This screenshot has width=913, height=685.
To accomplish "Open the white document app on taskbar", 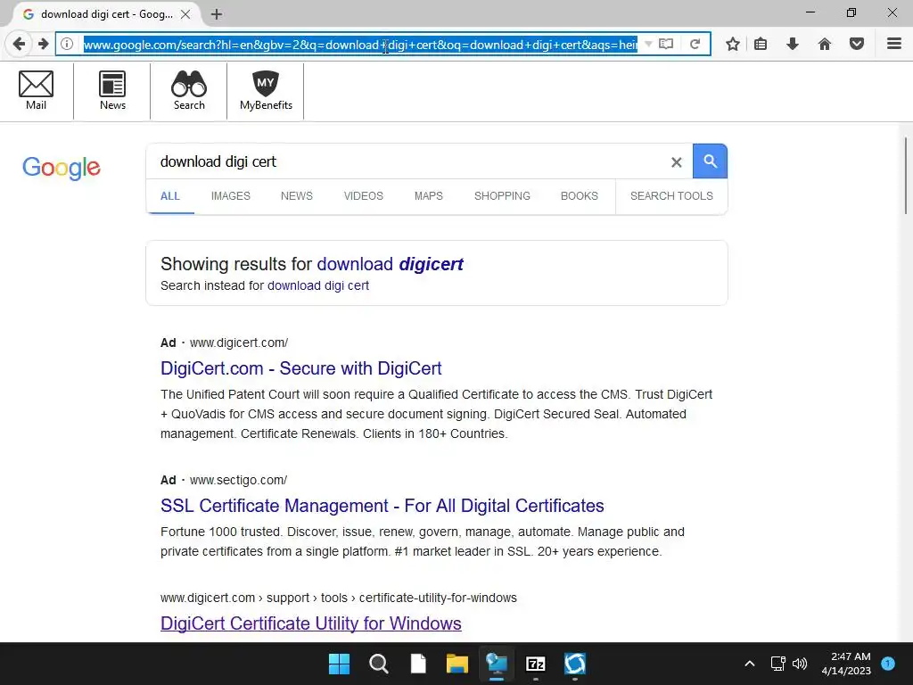I will pyautogui.click(x=418, y=664).
